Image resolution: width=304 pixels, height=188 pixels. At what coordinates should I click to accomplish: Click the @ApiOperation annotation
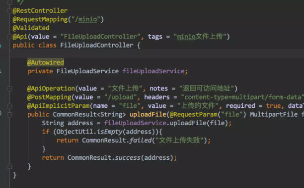(x=51, y=89)
